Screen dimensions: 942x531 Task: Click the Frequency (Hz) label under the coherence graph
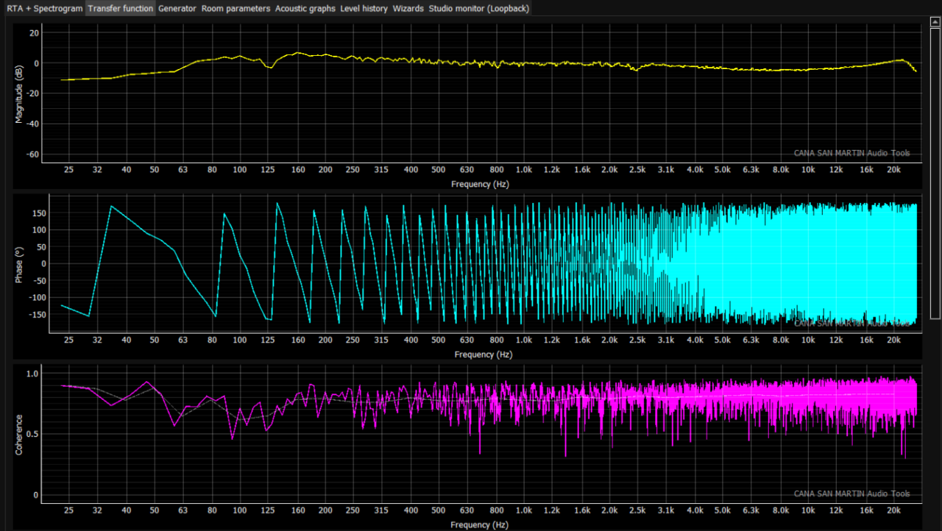480,525
